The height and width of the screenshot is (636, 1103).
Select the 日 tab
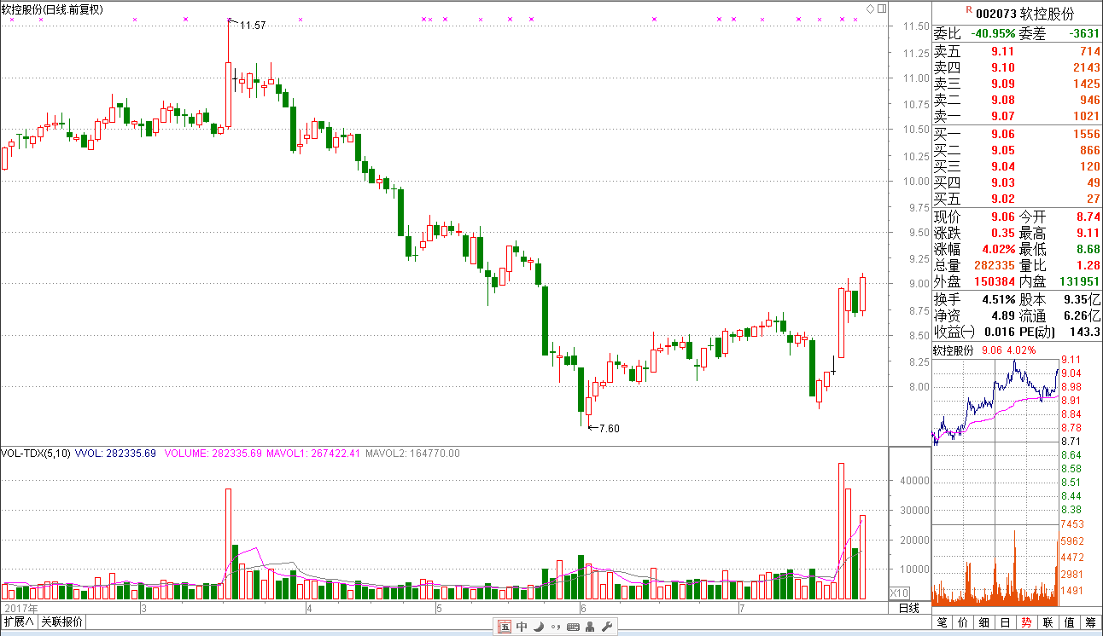pyautogui.click(x=1007, y=622)
